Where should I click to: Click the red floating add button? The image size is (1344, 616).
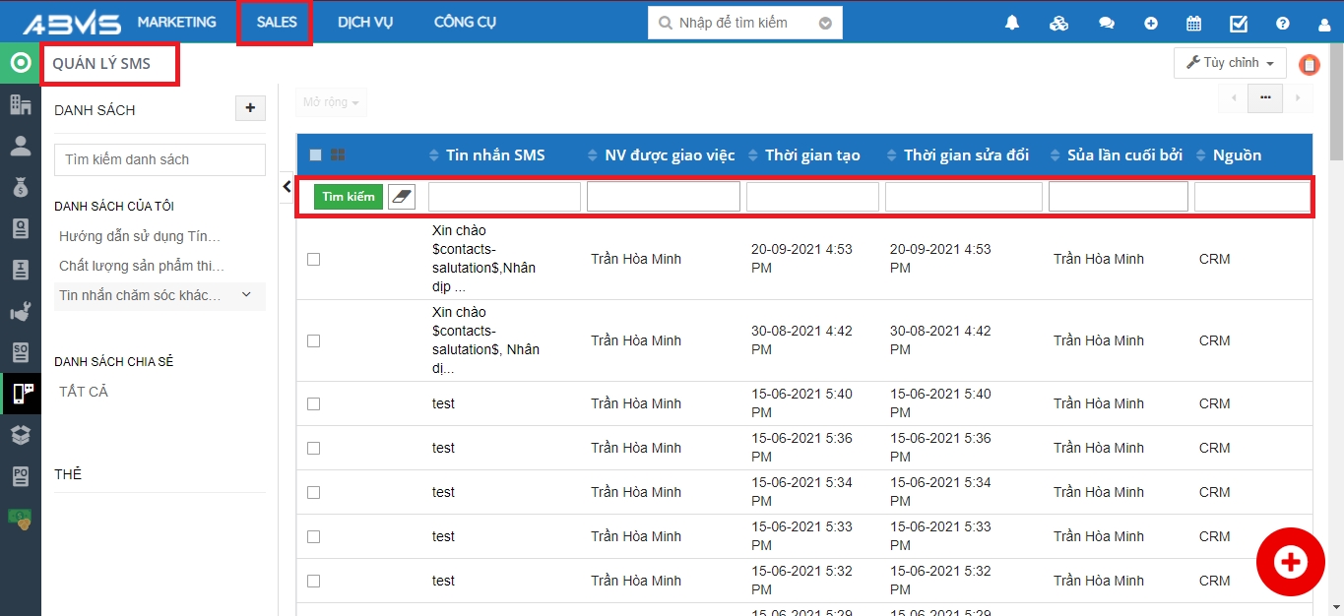pos(1290,562)
